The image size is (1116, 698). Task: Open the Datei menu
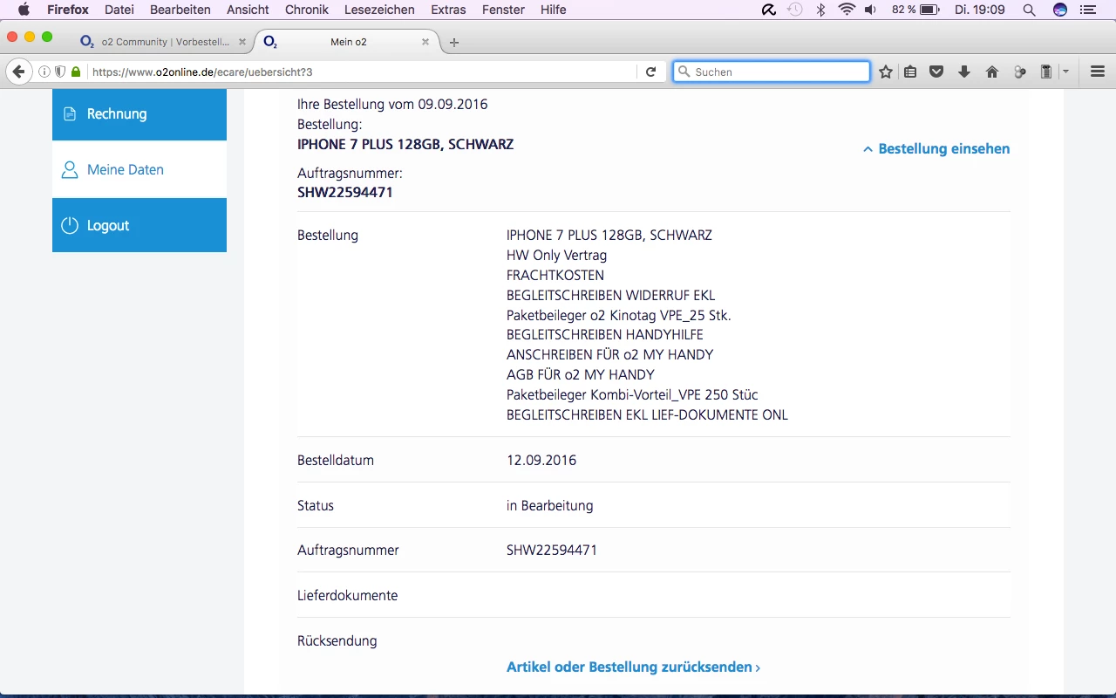pos(119,10)
